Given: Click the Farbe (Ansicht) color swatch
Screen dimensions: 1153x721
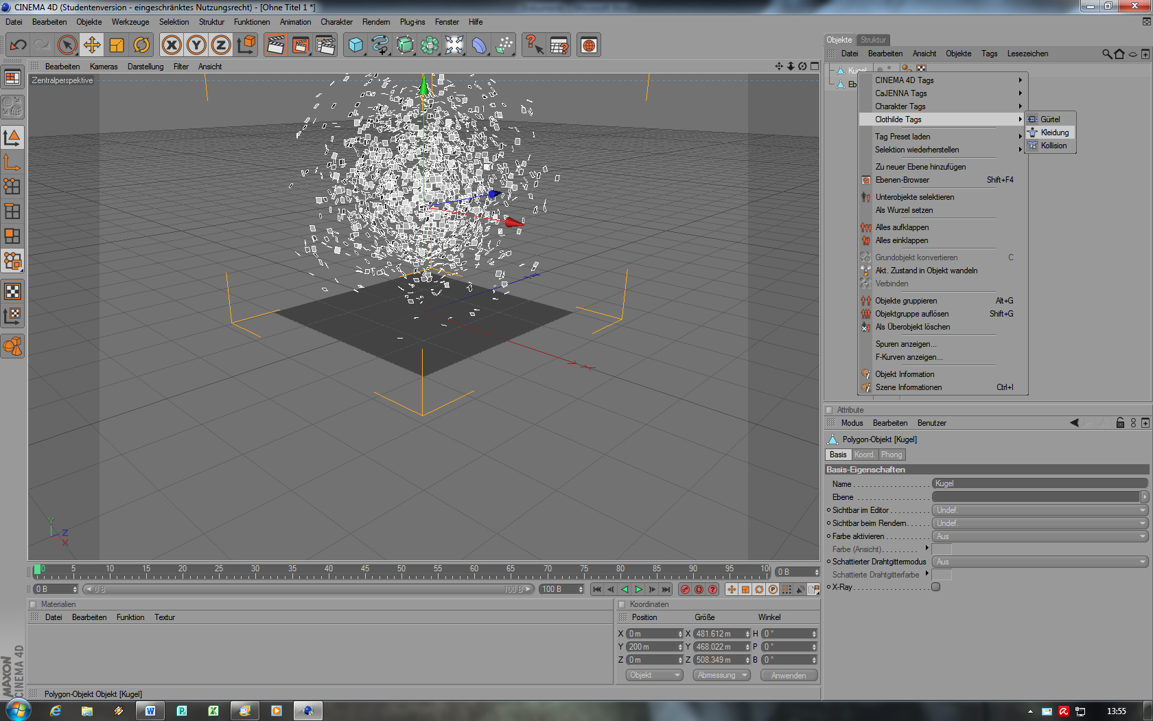Looking at the screenshot, I should pos(942,549).
